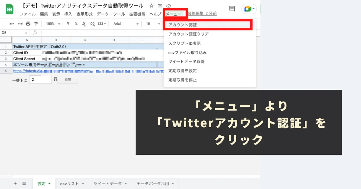
Task: Open the 挿入 menu
Action: click(x=68, y=14)
